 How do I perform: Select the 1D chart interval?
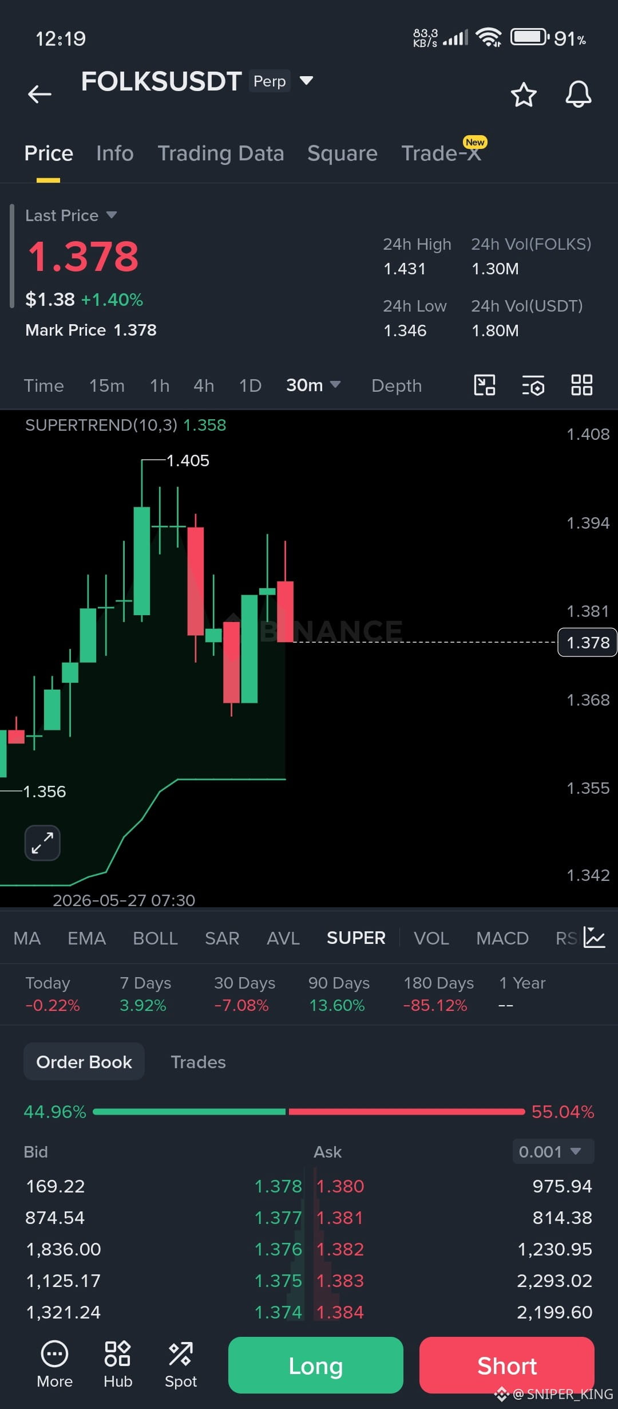(x=250, y=385)
